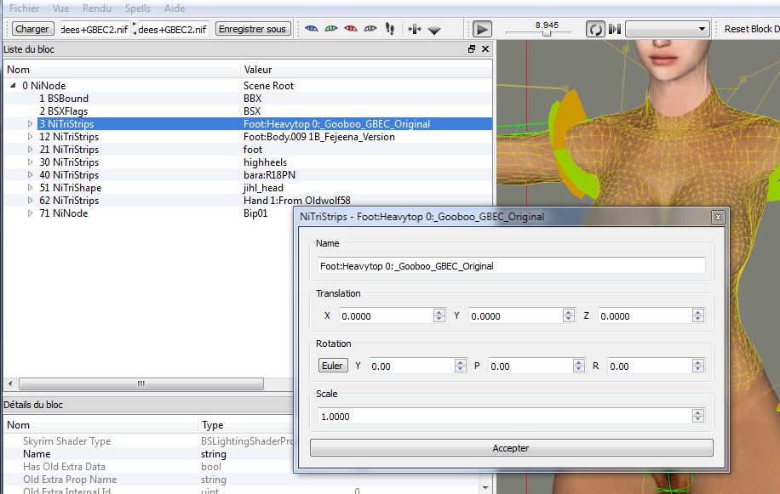This screenshot has width=780, height=494.
Task: Open the animation sequence dropdown
Action: [x=668, y=29]
